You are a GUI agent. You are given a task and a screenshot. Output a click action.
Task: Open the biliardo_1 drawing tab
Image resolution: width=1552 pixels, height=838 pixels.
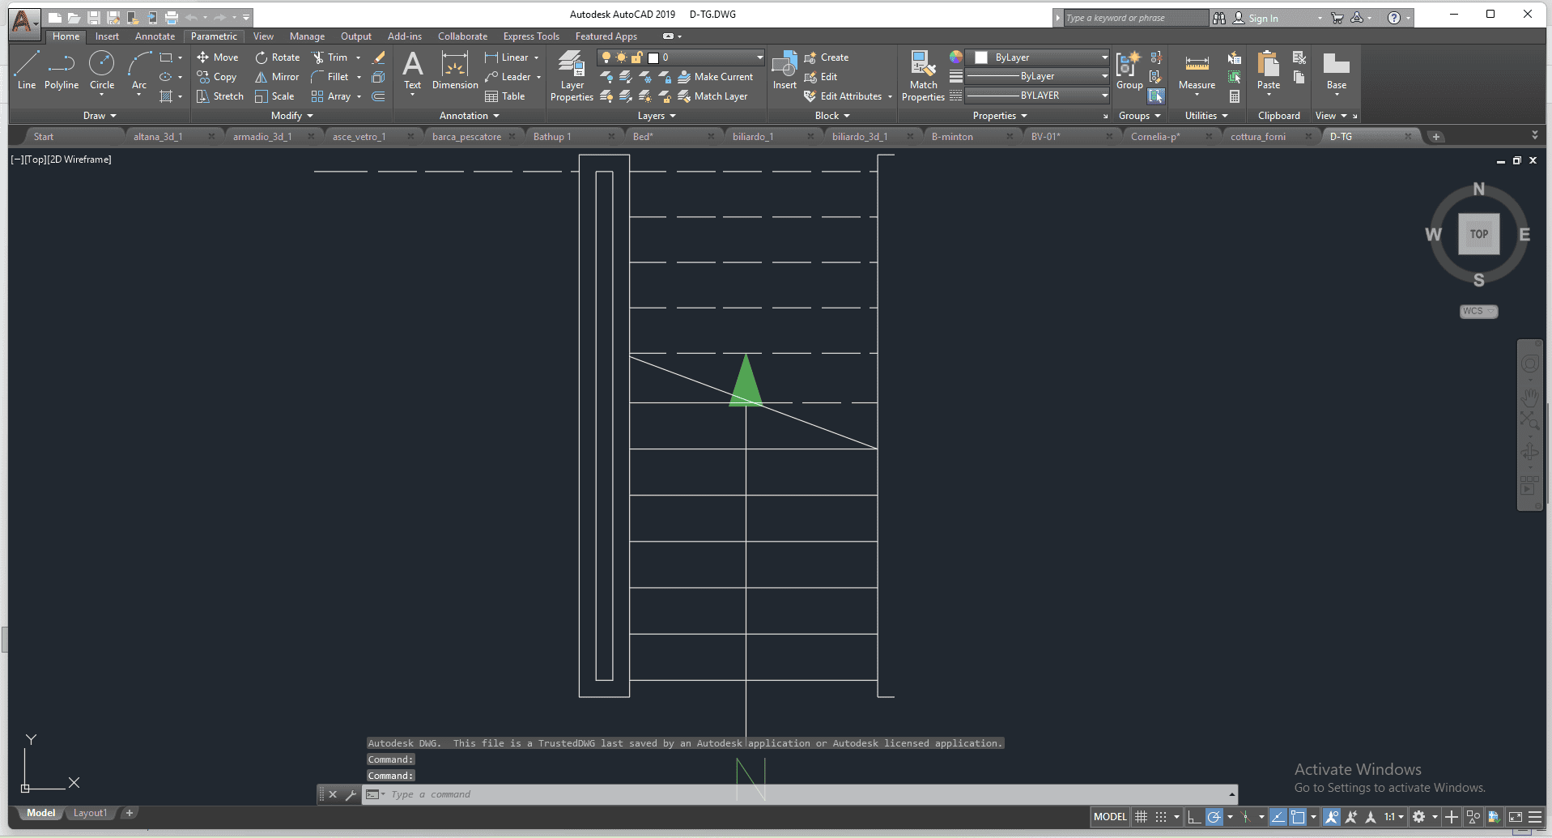pyautogui.click(x=753, y=137)
